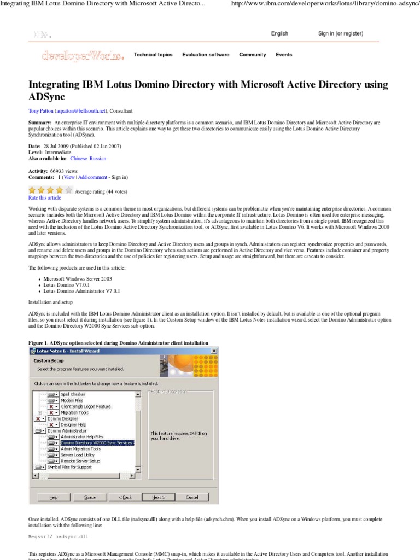
Task: Click the Designer Help red X icon
Action: (53, 424)
